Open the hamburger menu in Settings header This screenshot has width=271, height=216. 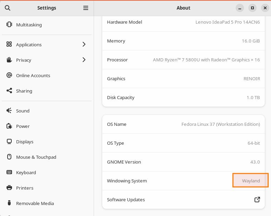pos(86,8)
